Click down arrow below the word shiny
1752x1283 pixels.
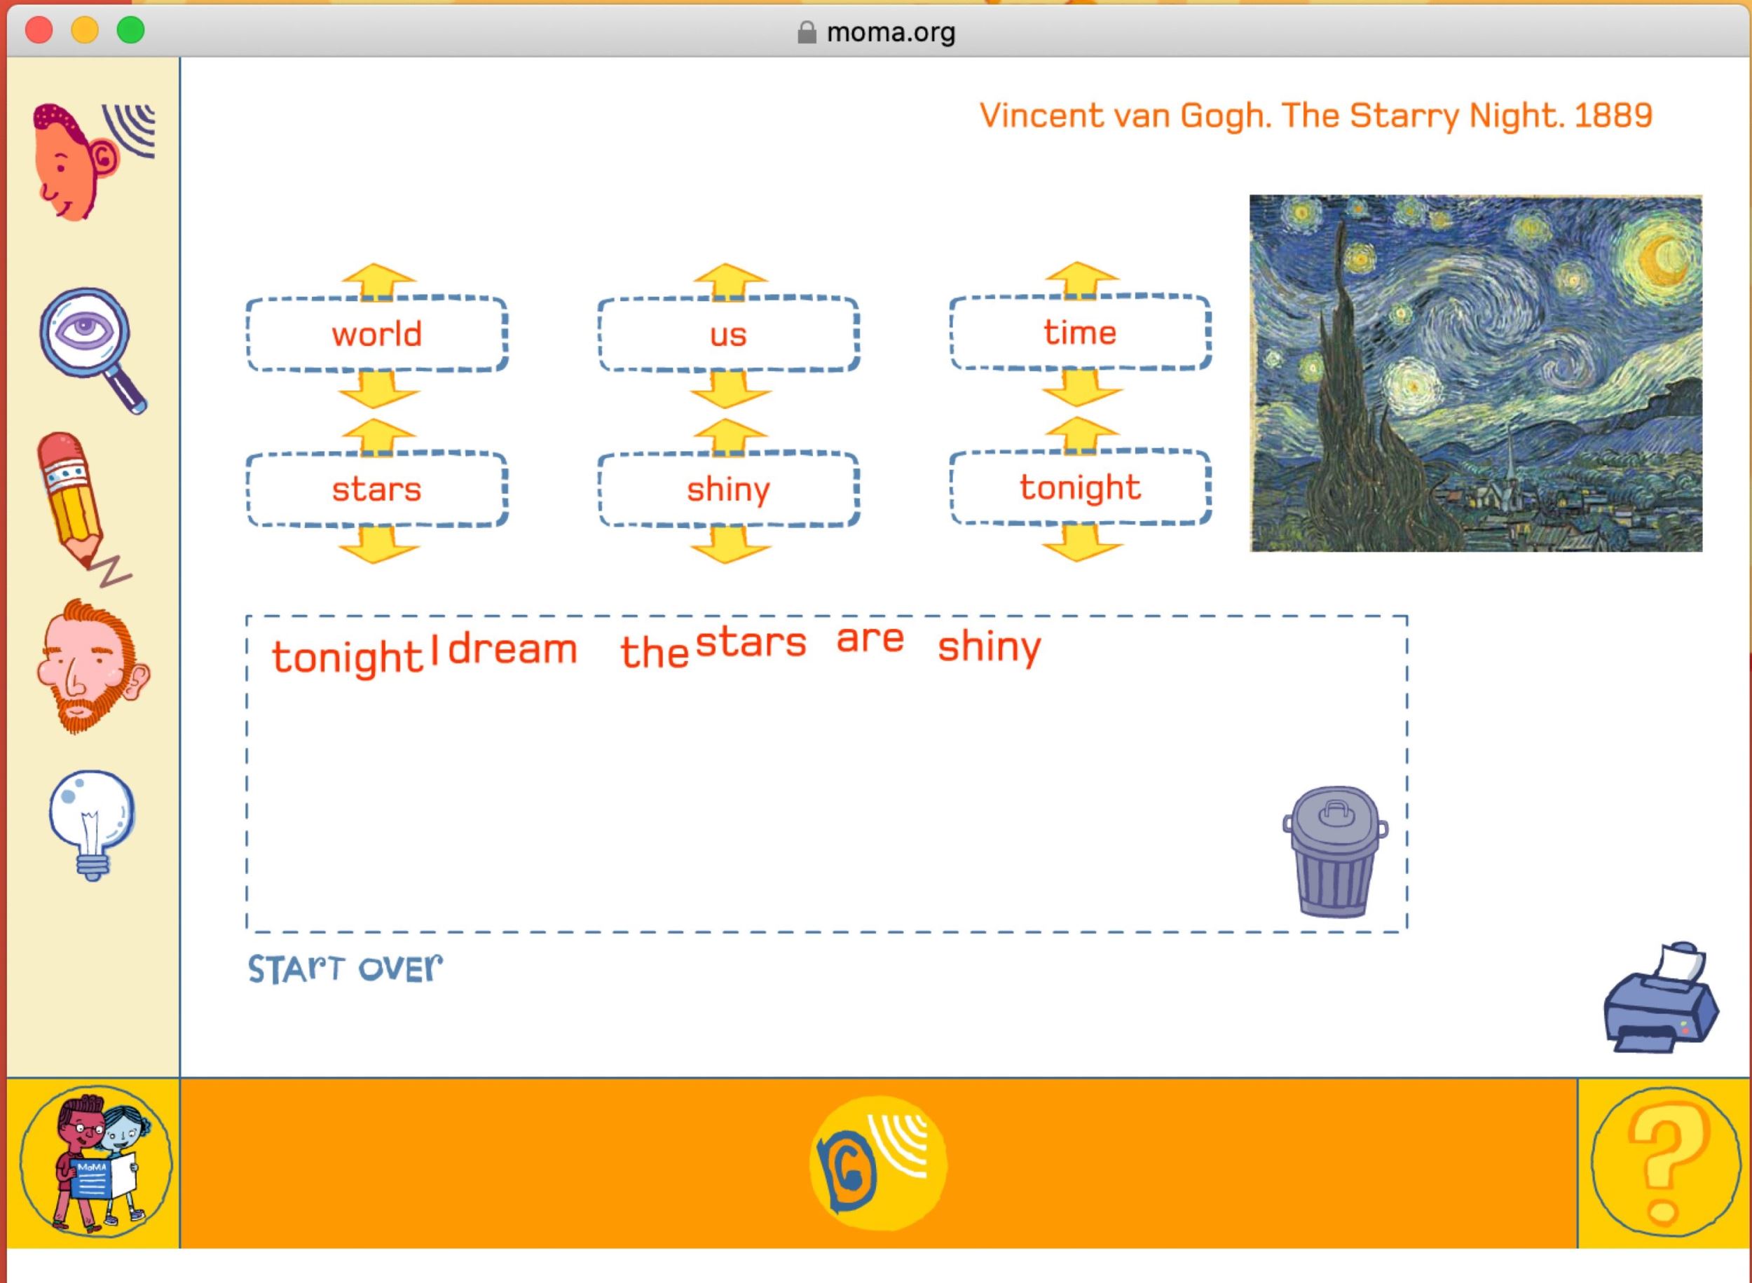(x=730, y=546)
